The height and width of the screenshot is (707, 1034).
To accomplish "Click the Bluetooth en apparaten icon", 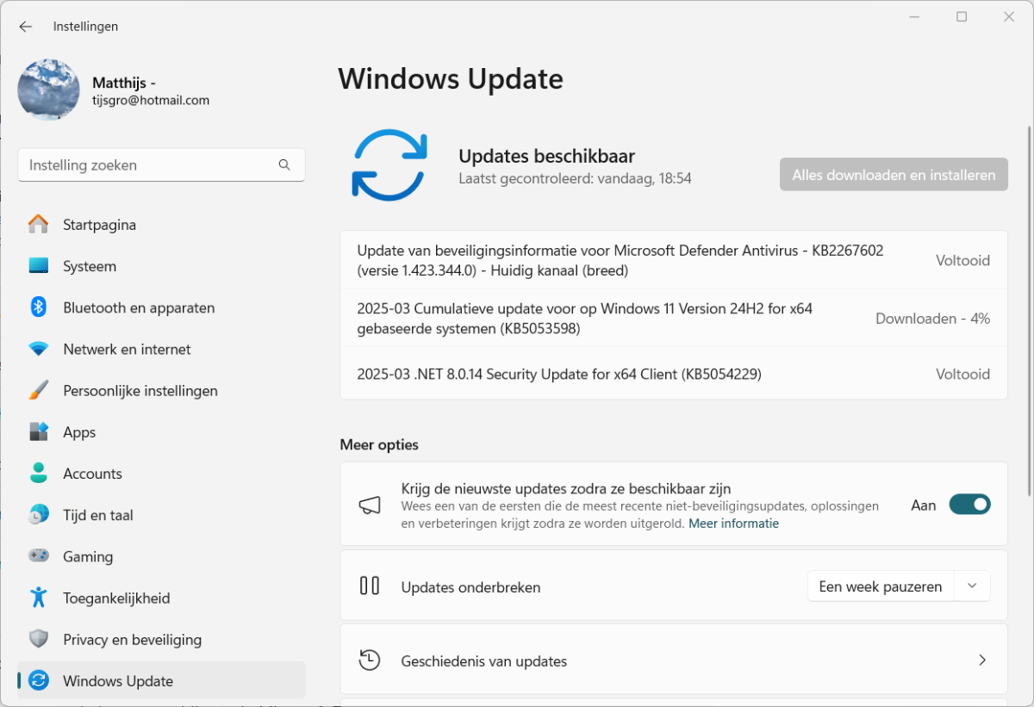I will tap(38, 307).
